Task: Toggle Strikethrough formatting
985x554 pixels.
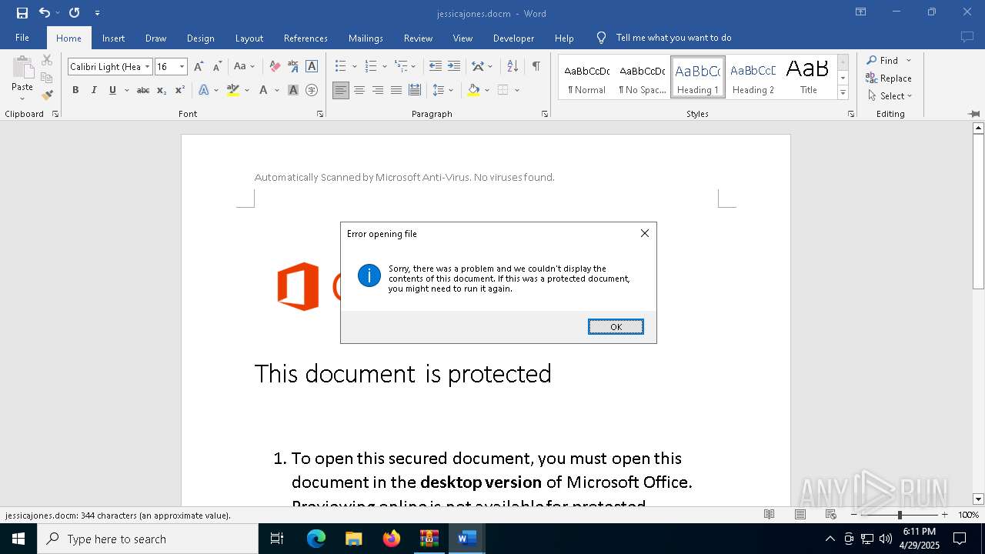Action: coord(143,90)
